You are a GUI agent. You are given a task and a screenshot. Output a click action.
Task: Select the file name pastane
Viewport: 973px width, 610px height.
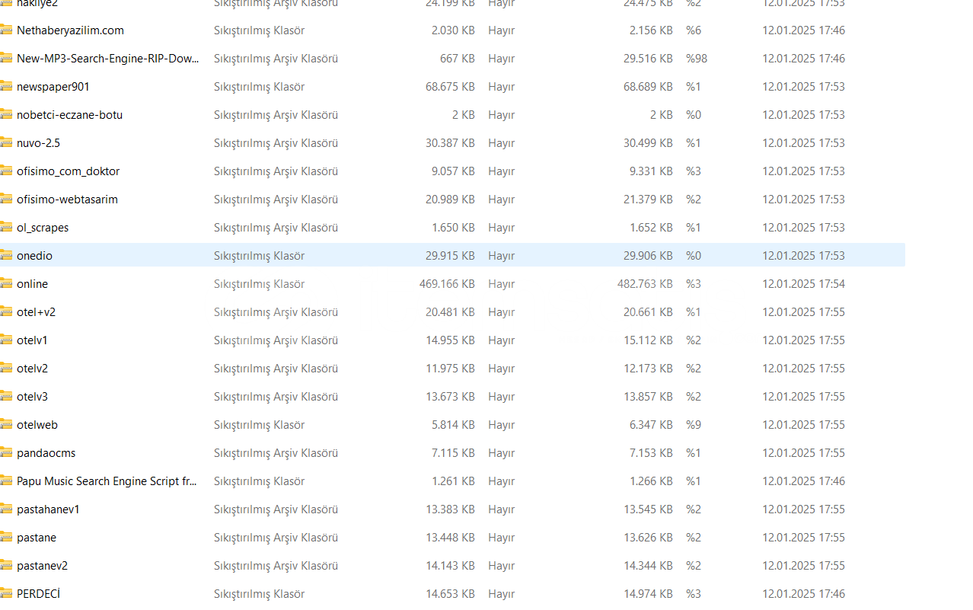pyautogui.click(x=37, y=538)
